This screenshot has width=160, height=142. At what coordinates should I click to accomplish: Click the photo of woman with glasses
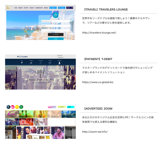47,130
